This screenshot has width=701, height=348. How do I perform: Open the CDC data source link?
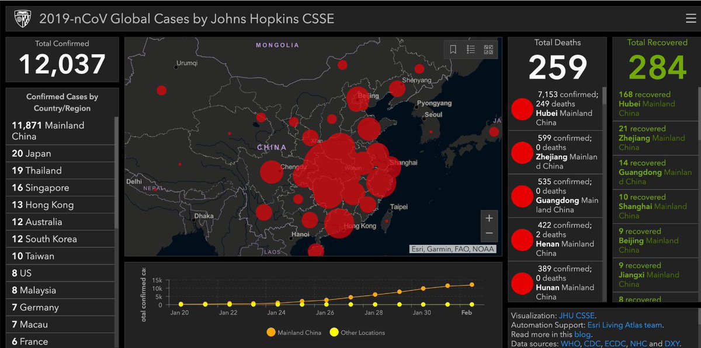coord(593,344)
